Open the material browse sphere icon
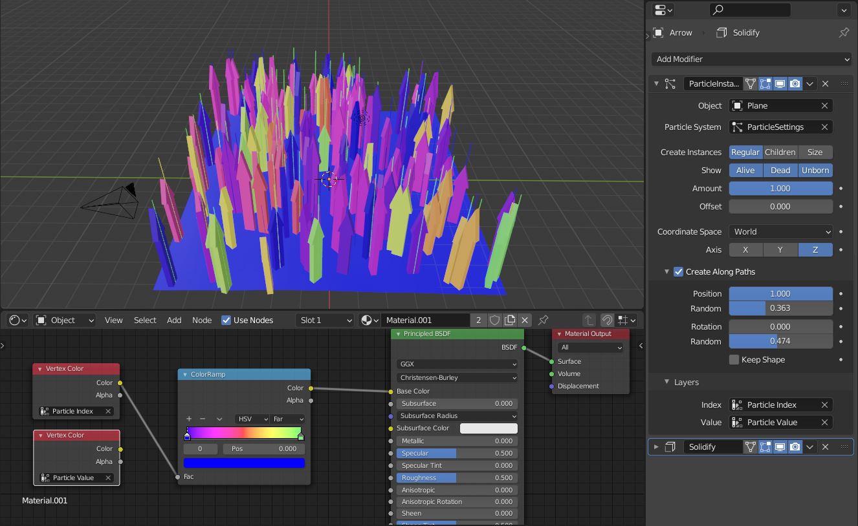858x526 pixels. (369, 320)
